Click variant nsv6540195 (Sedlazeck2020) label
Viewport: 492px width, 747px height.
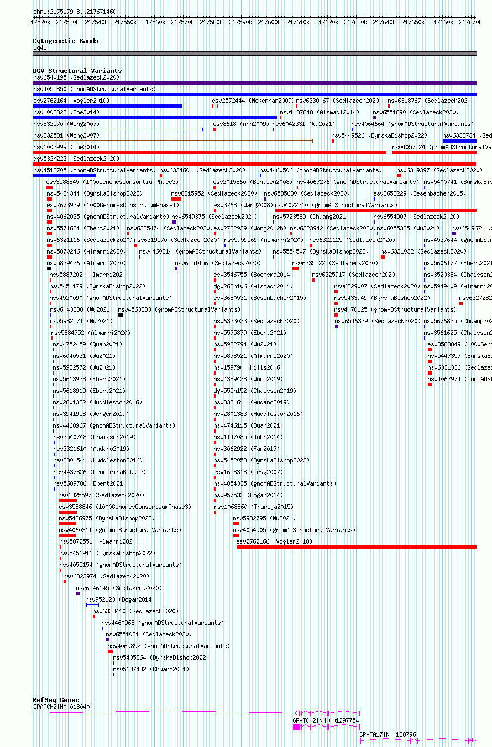76,77
